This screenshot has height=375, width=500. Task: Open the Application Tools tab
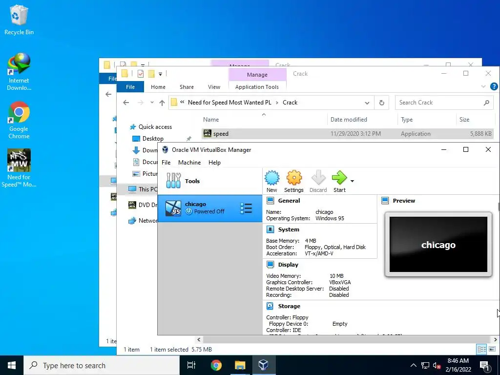(x=257, y=87)
